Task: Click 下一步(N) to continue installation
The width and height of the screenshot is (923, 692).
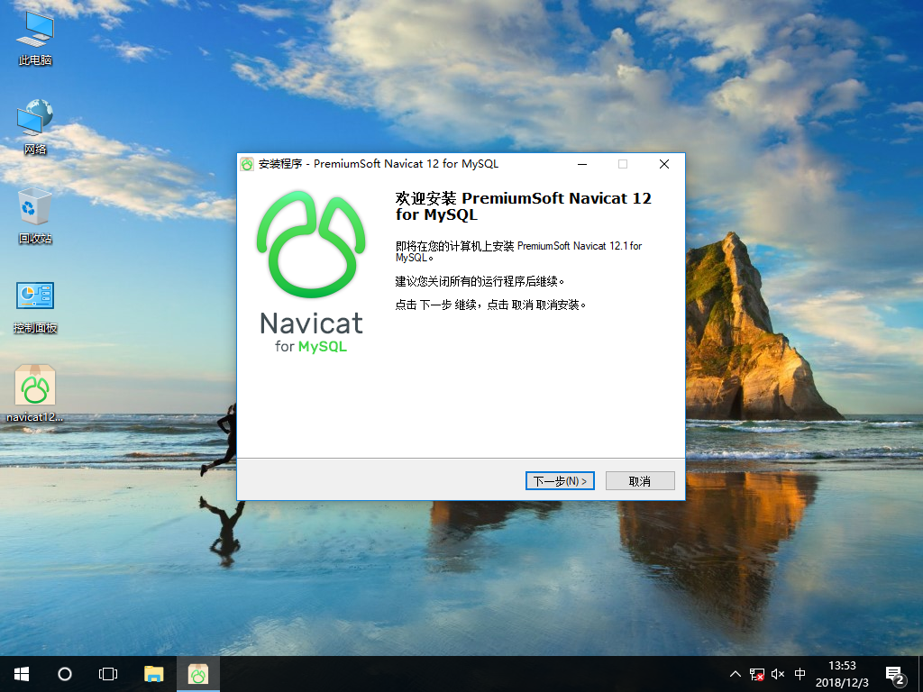Action: [x=560, y=480]
